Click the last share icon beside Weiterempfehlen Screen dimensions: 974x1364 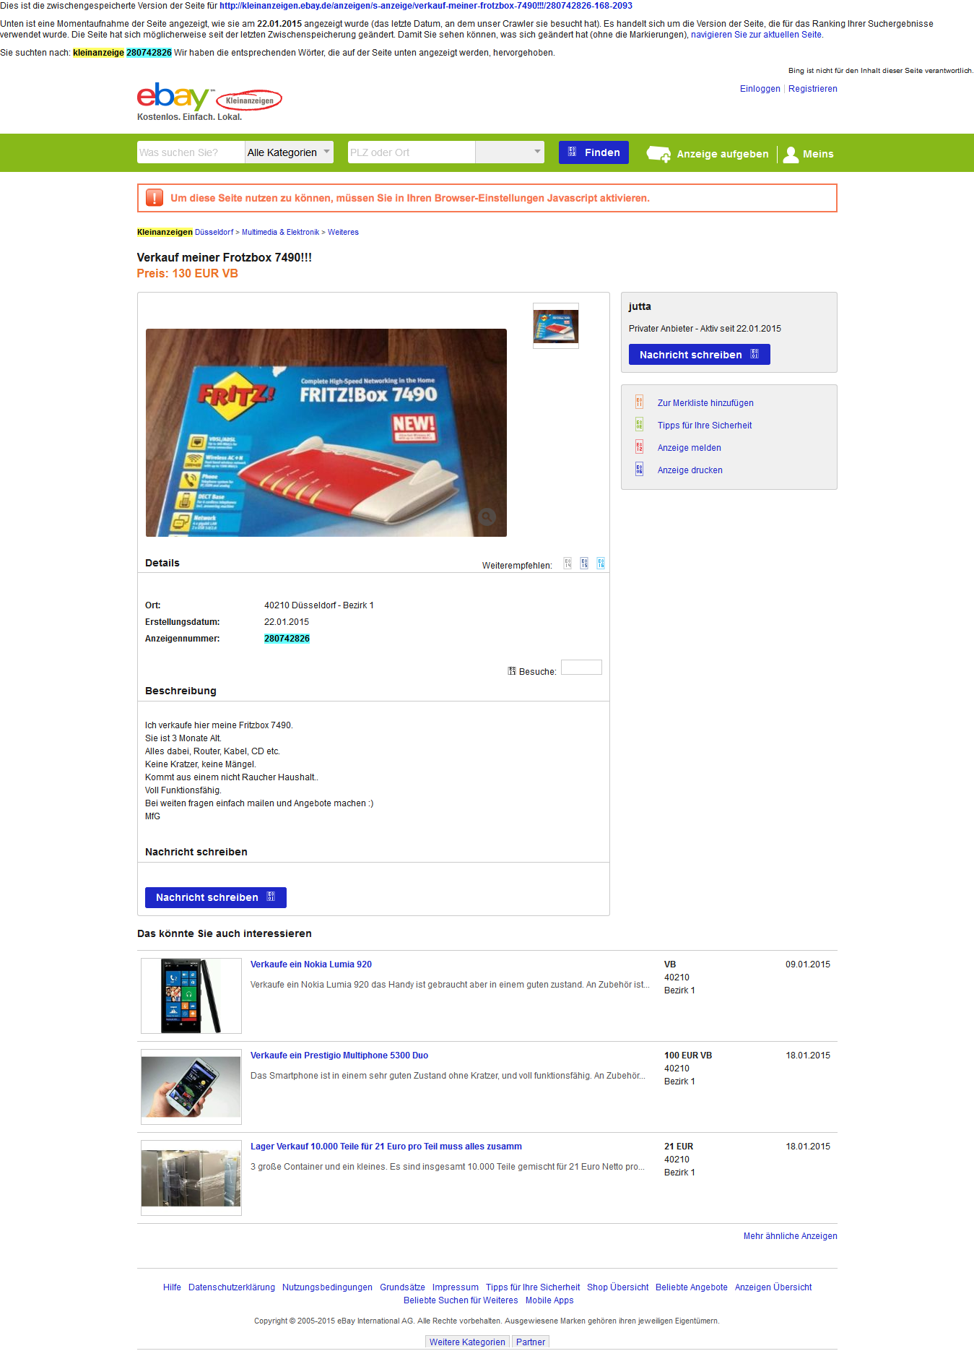601,564
